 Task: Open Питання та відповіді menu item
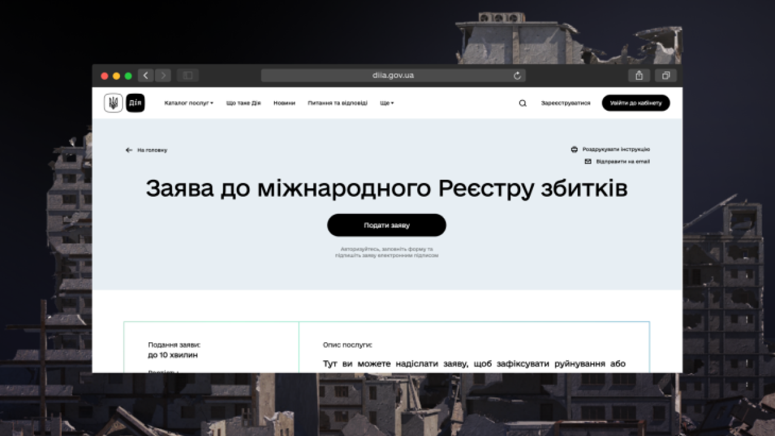point(337,103)
